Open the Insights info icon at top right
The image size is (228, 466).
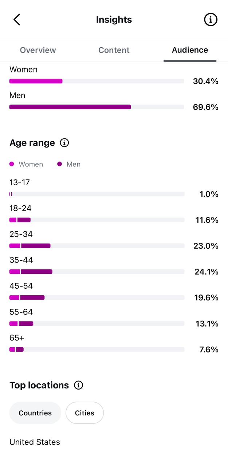[x=211, y=20]
